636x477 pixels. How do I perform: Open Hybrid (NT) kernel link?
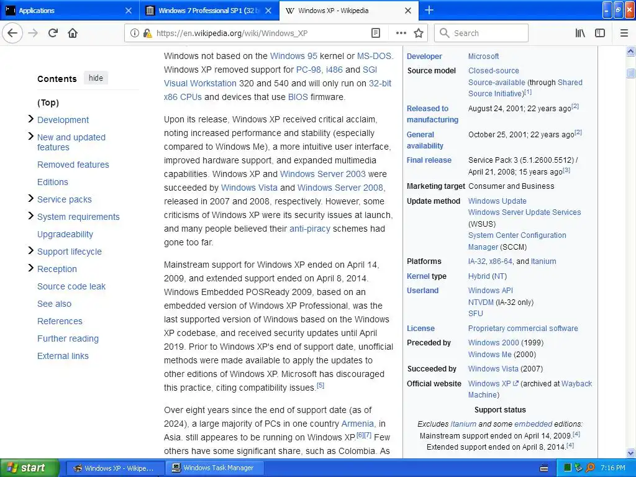(x=488, y=276)
